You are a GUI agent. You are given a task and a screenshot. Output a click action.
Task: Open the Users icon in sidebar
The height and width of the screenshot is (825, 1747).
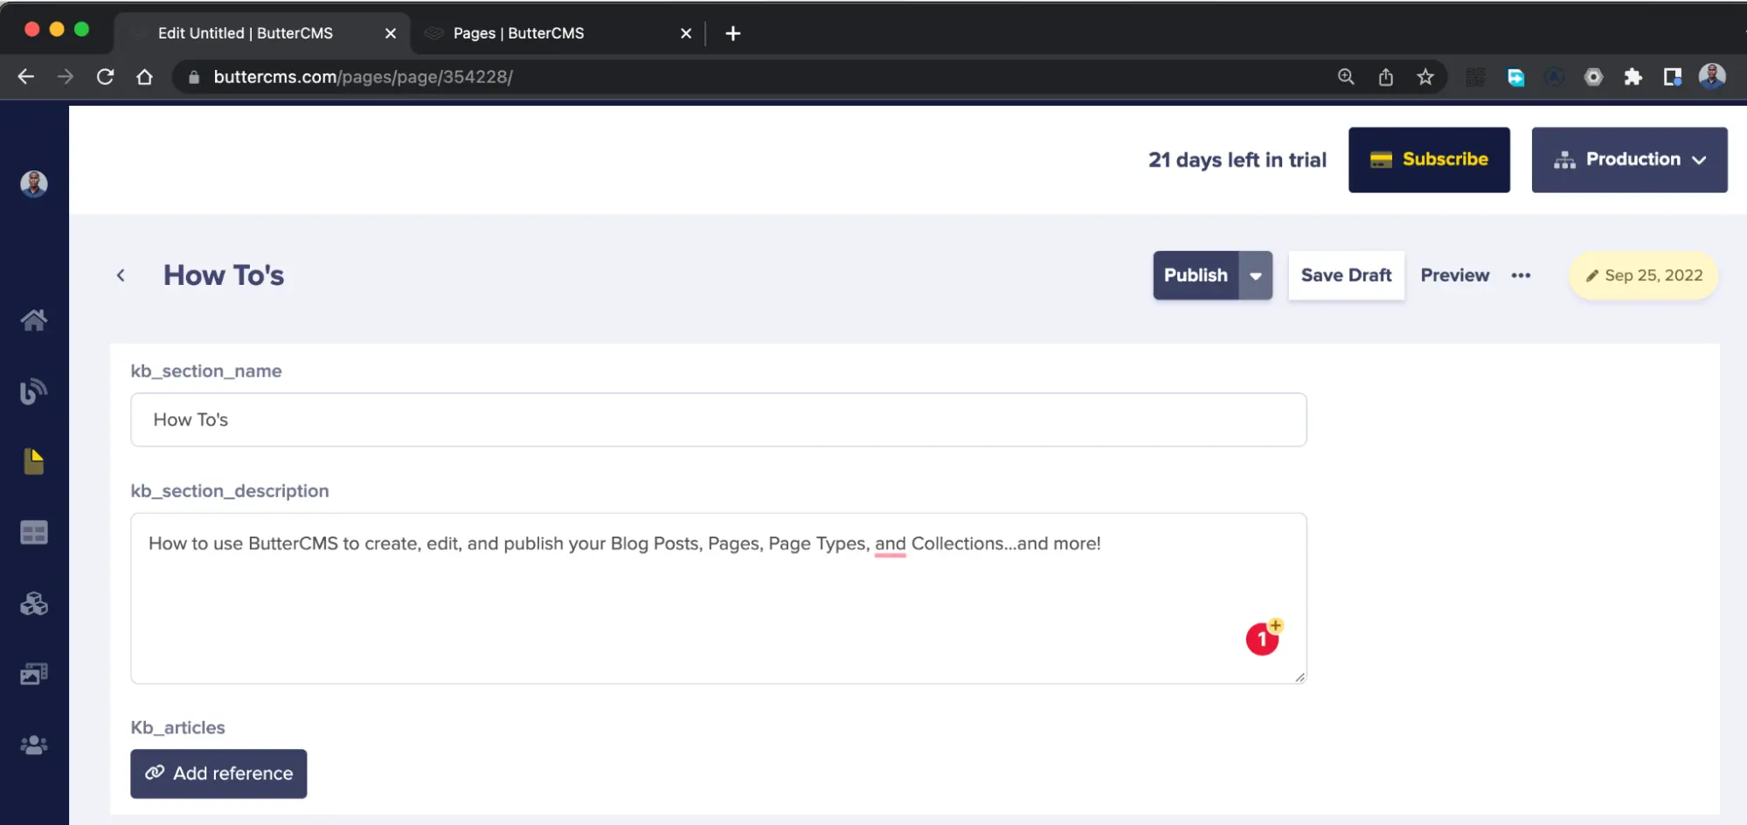(34, 745)
